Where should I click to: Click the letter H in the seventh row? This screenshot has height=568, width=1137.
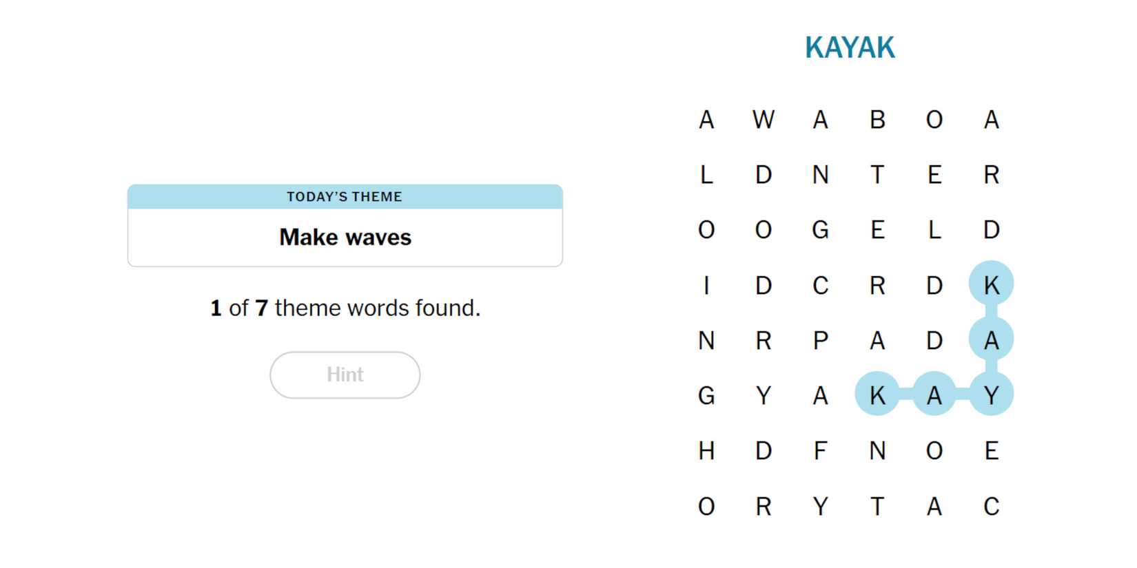(706, 451)
